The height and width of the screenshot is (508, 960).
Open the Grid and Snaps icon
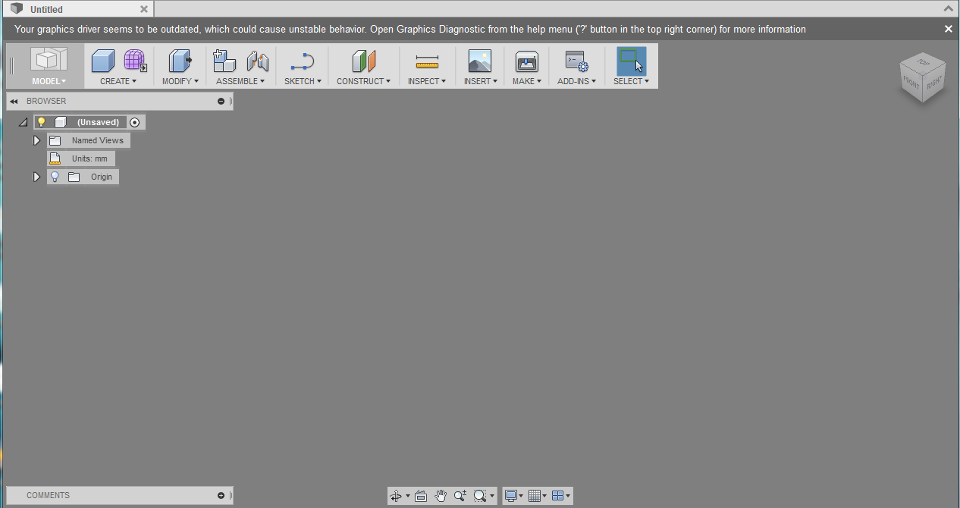point(535,496)
